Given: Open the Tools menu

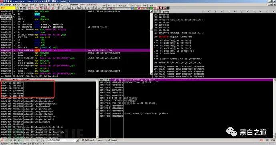Looking at the screenshot, I should [x=82, y=4].
